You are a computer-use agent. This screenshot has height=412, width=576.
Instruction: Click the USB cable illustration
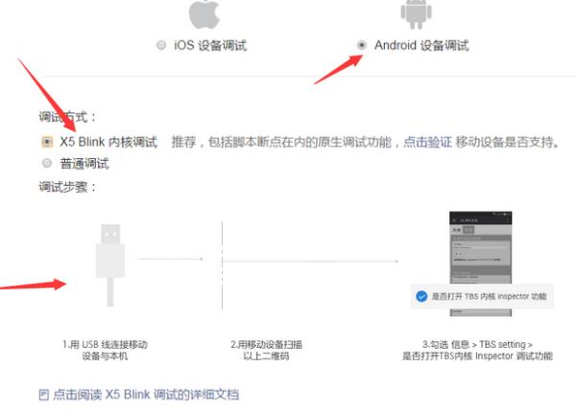110,264
